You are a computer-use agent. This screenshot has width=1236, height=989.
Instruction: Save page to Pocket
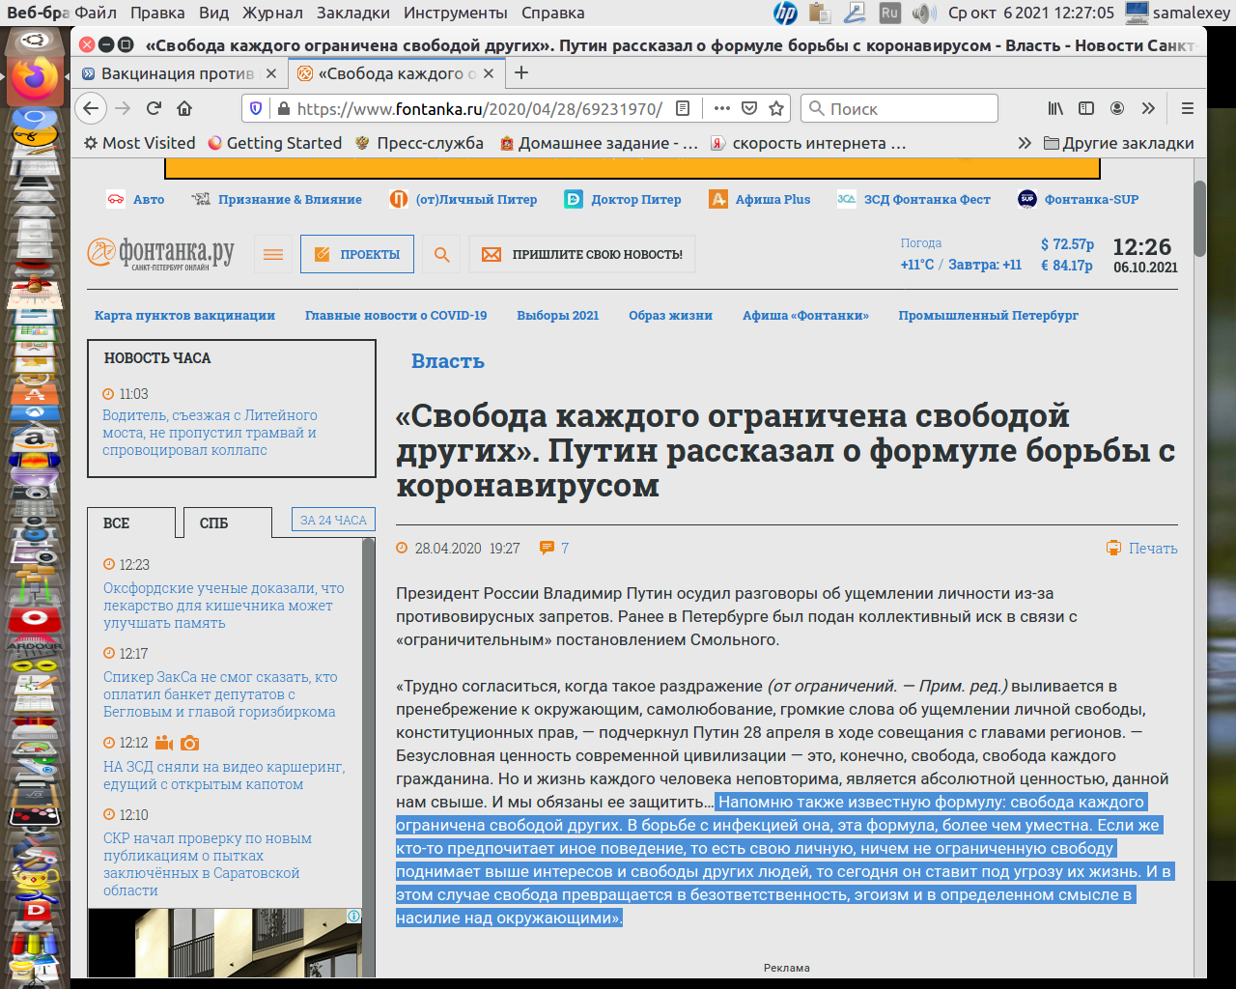(748, 108)
